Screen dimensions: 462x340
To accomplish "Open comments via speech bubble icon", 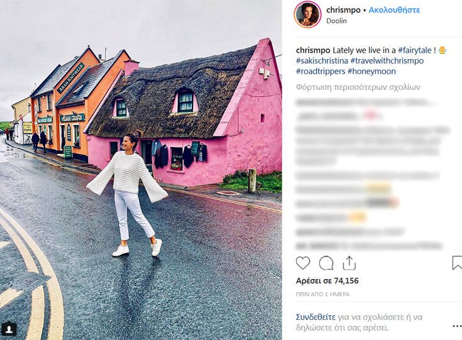I will point(326,263).
